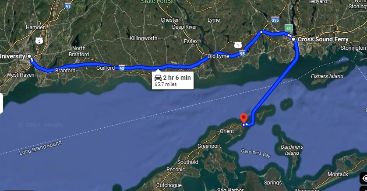This screenshot has width=367, height=191.
Task: Click the Fishers Island label
Action: pyautogui.click(x=327, y=76)
